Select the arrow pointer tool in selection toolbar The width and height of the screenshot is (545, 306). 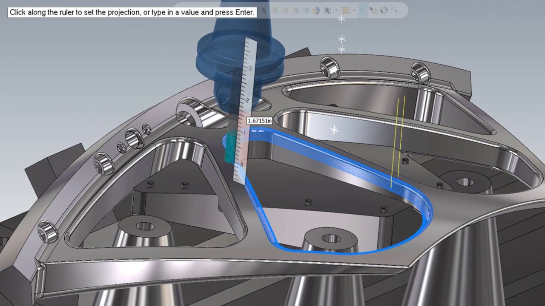pos(264,10)
